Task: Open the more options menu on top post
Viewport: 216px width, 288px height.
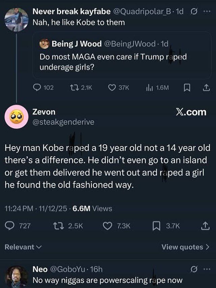Action: point(206,11)
